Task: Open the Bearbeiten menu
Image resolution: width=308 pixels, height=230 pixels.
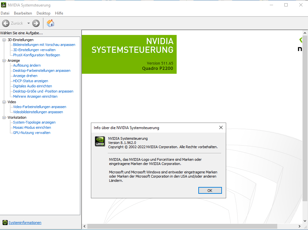Action: (23, 13)
